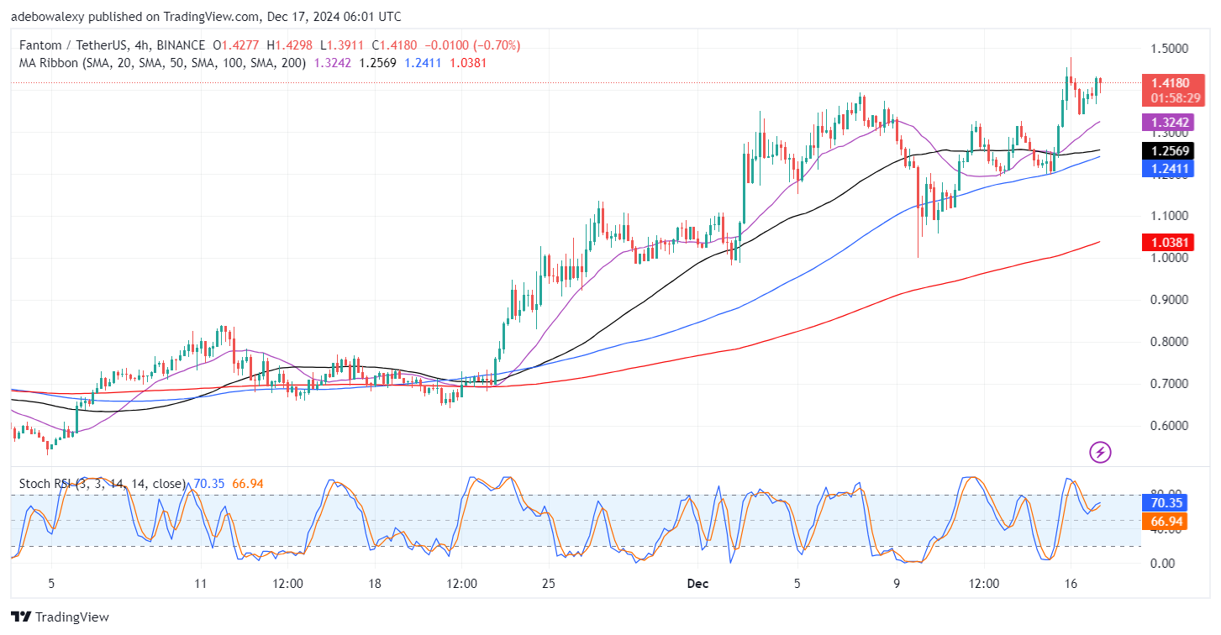The height and width of the screenshot is (635, 1221).
Task: Select the purple 1.3242 SMA 20 label
Action: [1169, 122]
